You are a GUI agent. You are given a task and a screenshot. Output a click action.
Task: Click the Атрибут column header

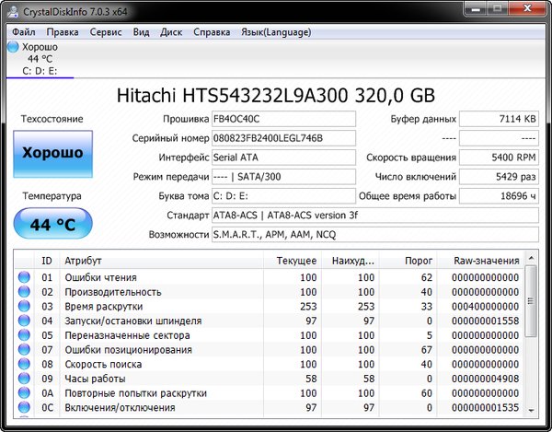point(161,261)
